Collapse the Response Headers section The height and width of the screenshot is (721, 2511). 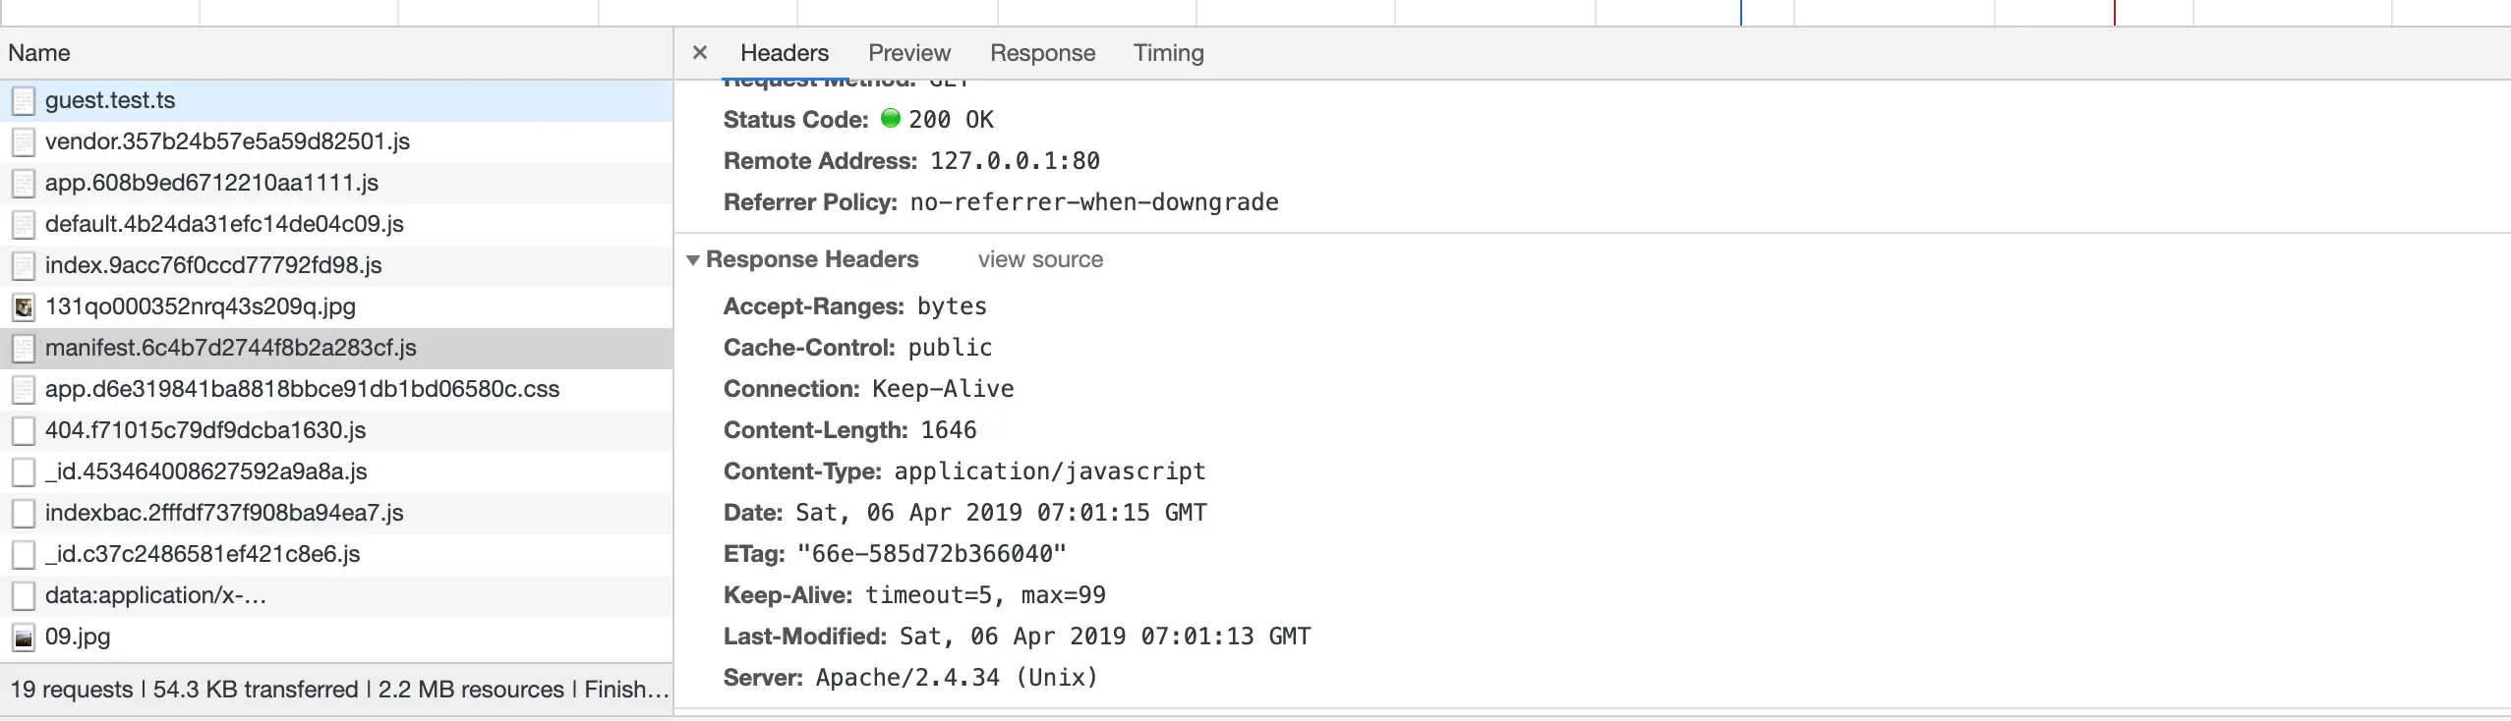tap(693, 260)
